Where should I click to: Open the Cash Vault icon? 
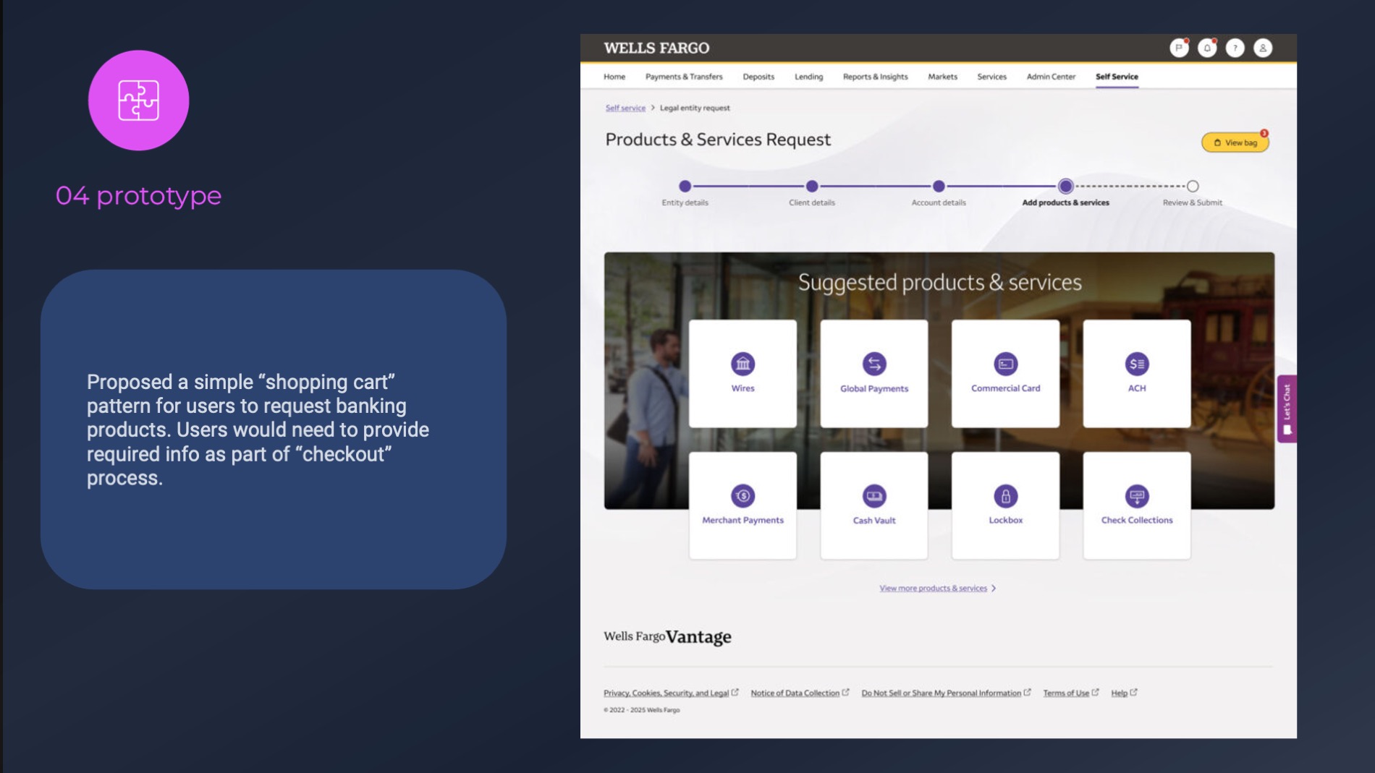pyautogui.click(x=873, y=496)
